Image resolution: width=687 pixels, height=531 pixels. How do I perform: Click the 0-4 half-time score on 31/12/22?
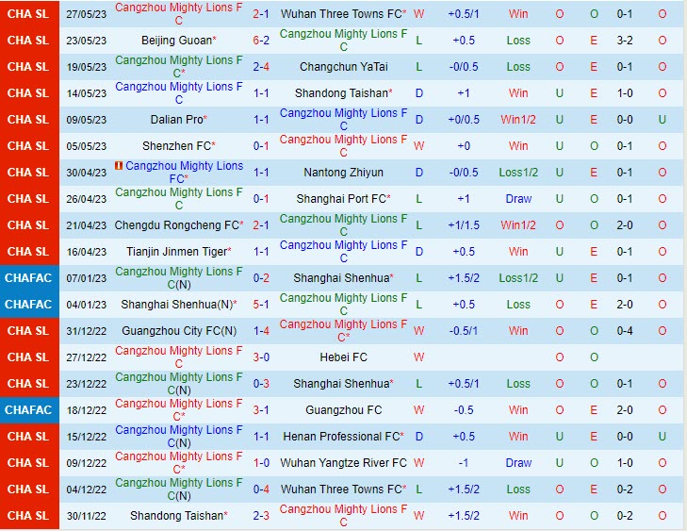coord(625,331)
